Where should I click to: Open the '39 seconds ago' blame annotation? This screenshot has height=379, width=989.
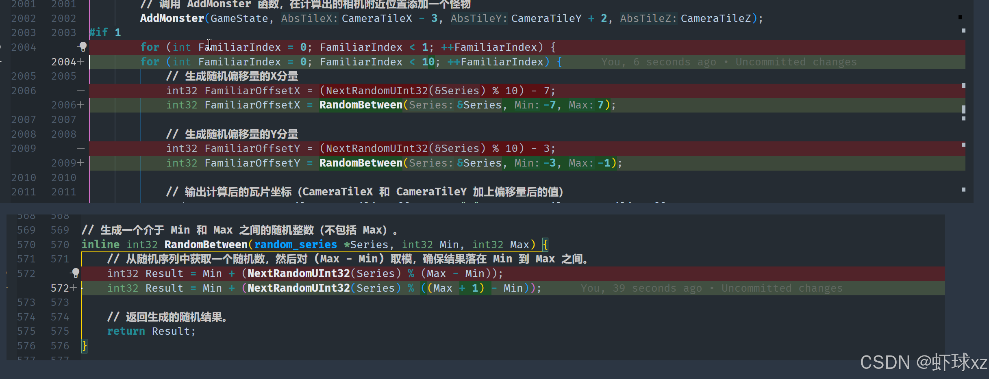tap(711, 288)
